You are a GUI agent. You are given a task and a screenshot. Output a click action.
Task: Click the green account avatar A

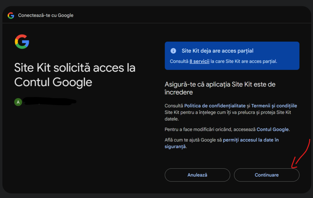(18, 102)
